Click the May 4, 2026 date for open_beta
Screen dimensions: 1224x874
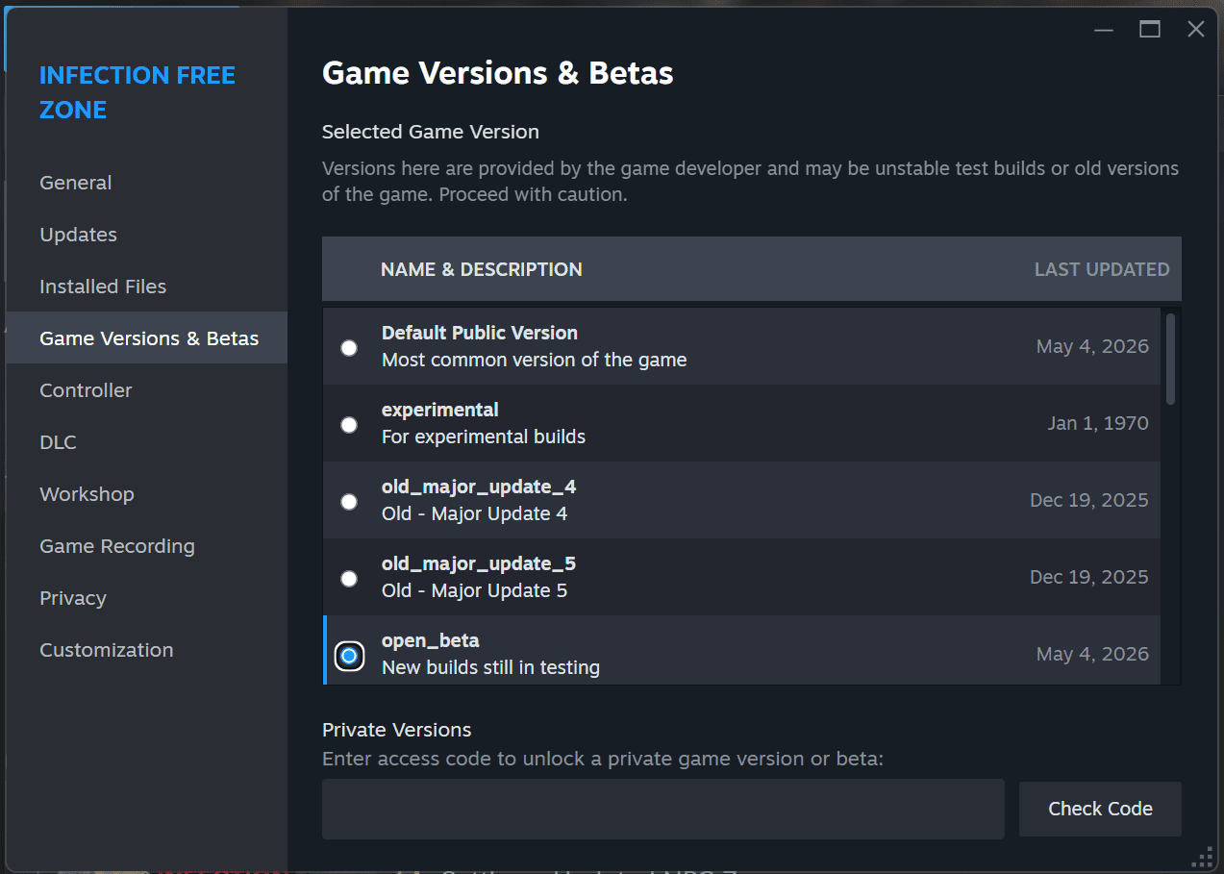click(x=1092, y=654)
